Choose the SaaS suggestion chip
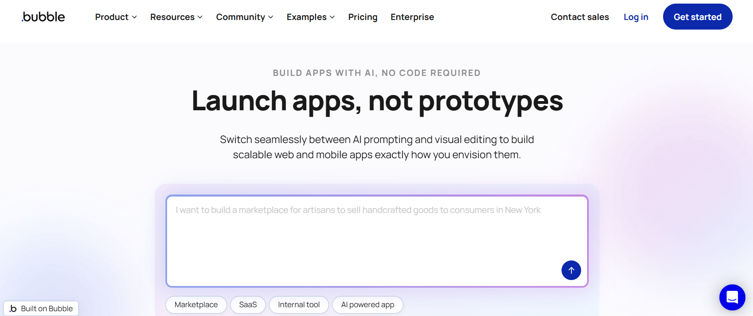 (248, 305)
